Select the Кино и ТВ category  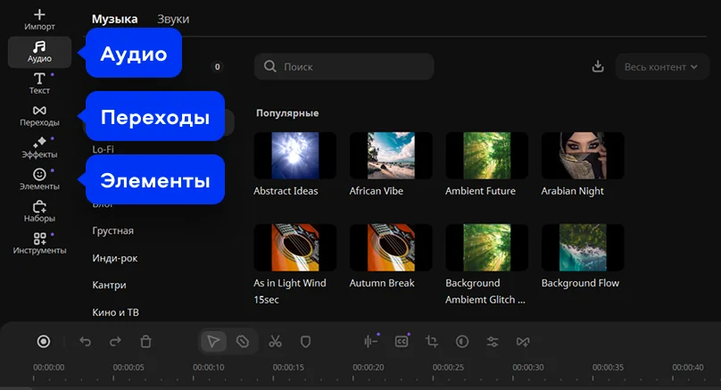[x=115, y=312]
